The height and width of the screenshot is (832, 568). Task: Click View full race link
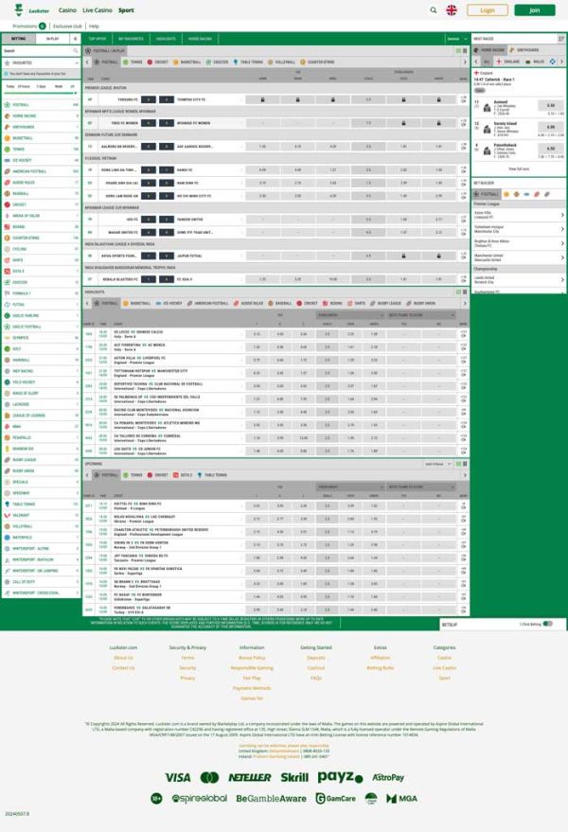pyautogui.click(x=519, y=168)
